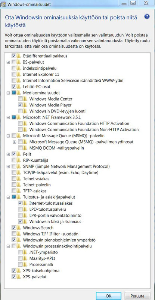Click the folder icon beside XPS-katseluohjelma

click(19, 271)
